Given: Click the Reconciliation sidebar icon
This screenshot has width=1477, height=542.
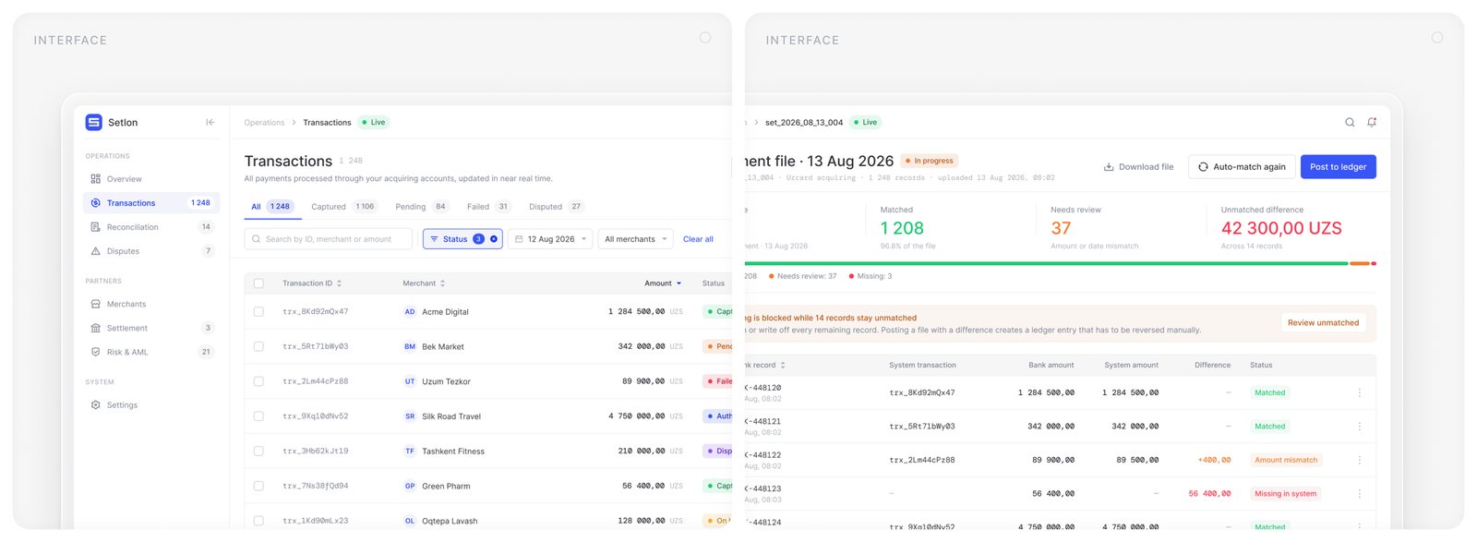Looking at the screenshot, I should [x=96, y=227].
